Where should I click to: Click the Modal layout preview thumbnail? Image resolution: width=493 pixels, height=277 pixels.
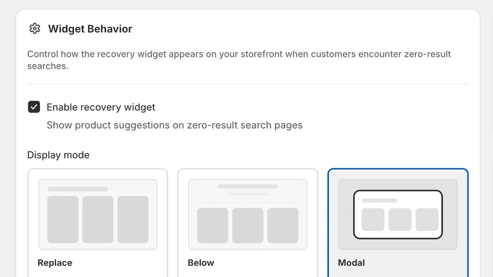(x=397, y=214)
